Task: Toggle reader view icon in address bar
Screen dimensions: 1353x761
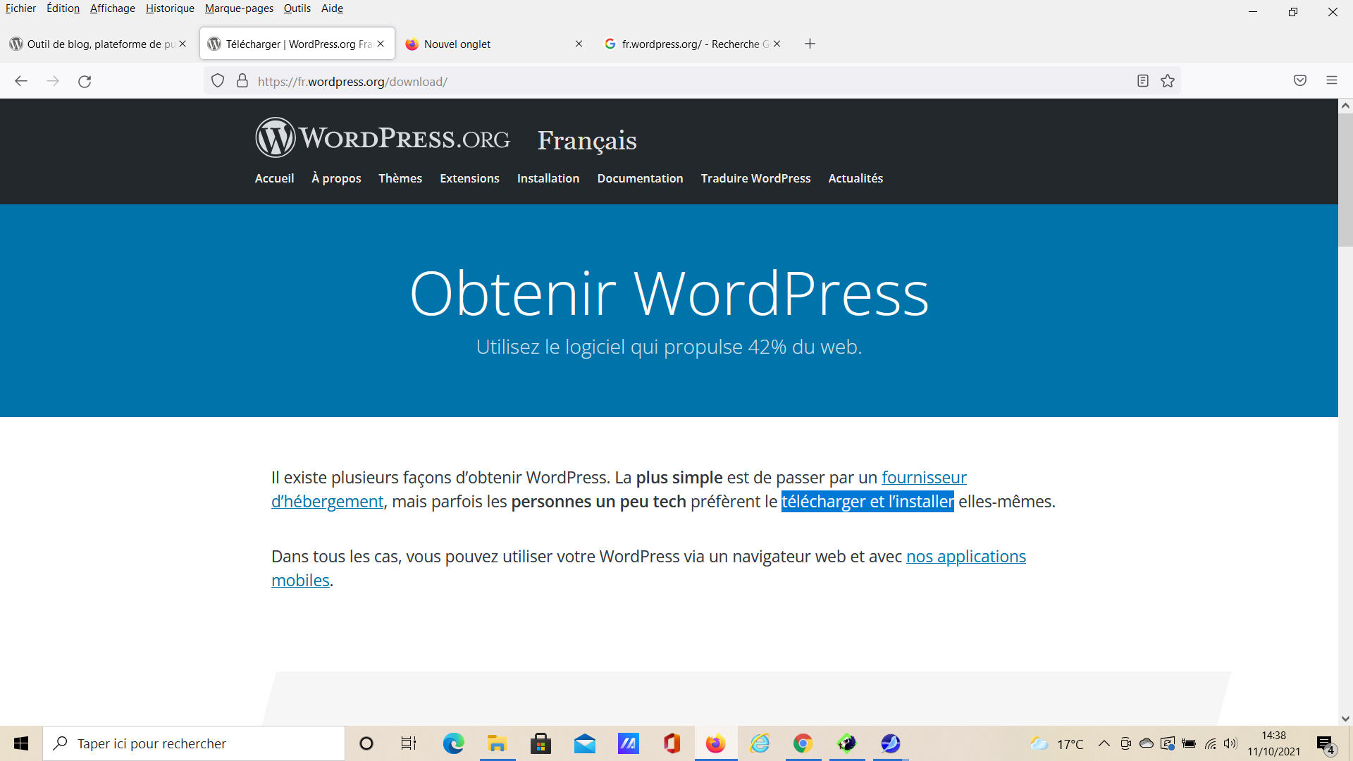Action: (x=1143, y=81)
